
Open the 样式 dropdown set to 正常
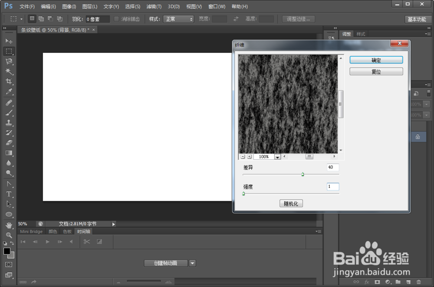pos(178,19)
